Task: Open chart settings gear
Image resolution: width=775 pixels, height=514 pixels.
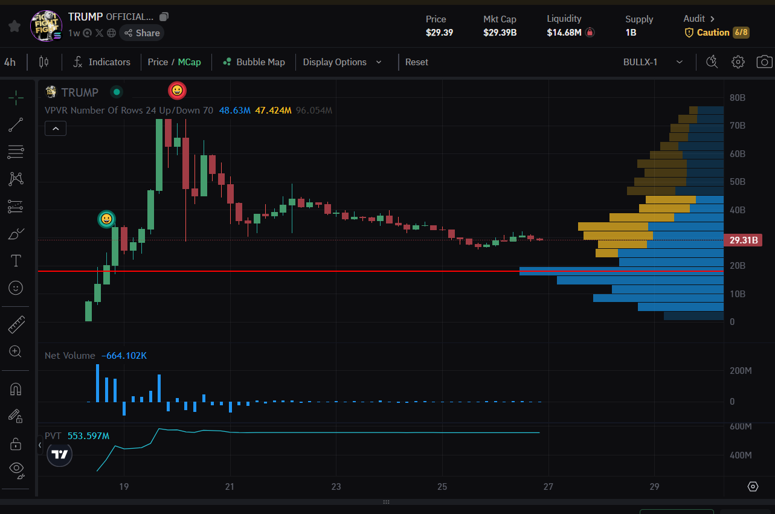Action: (x=738, y=62)
